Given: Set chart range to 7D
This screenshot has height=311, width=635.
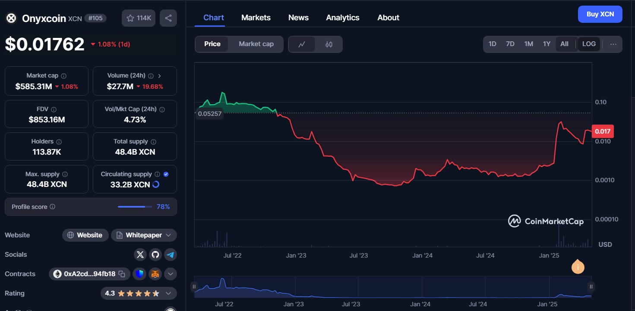Looking at the screenshot, I should click(x=510, y=44).
